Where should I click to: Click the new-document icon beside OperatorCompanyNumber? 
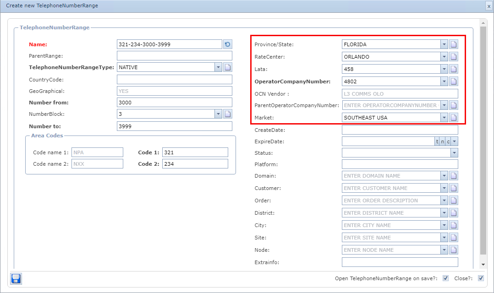click(x=453, y=81)
